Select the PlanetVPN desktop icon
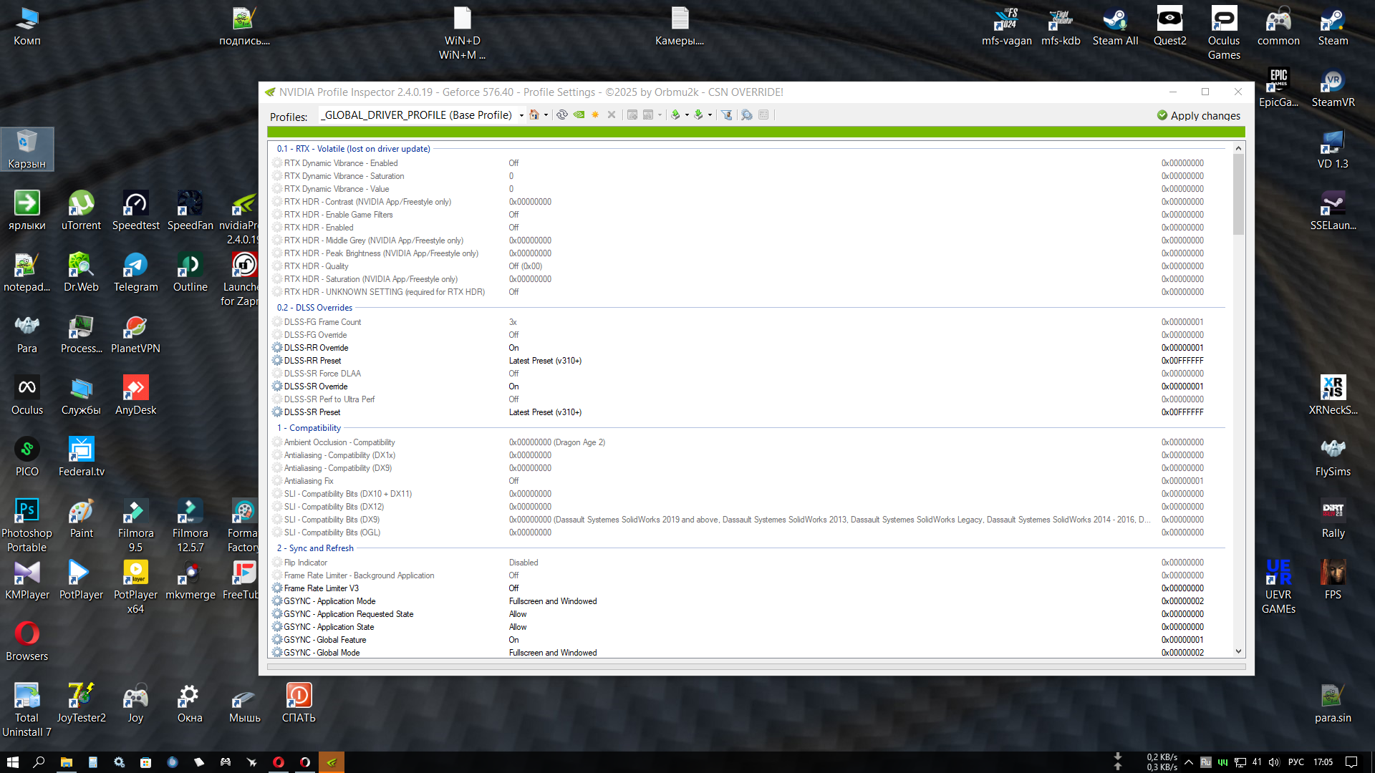1375x773 pixels. (135, 334)
